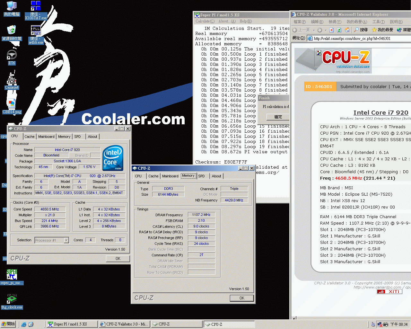Switch to About tab in the CPU-Z CPU window
This screenshot has width=411, height=329.
[x=92, y=137]
